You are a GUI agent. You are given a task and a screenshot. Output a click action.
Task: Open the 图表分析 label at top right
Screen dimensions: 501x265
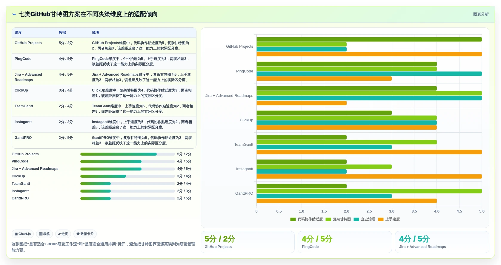[481, 14]
